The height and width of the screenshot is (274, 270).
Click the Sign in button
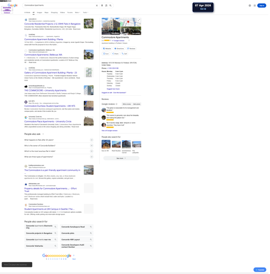pyautogui.click(x=262, y=5)
